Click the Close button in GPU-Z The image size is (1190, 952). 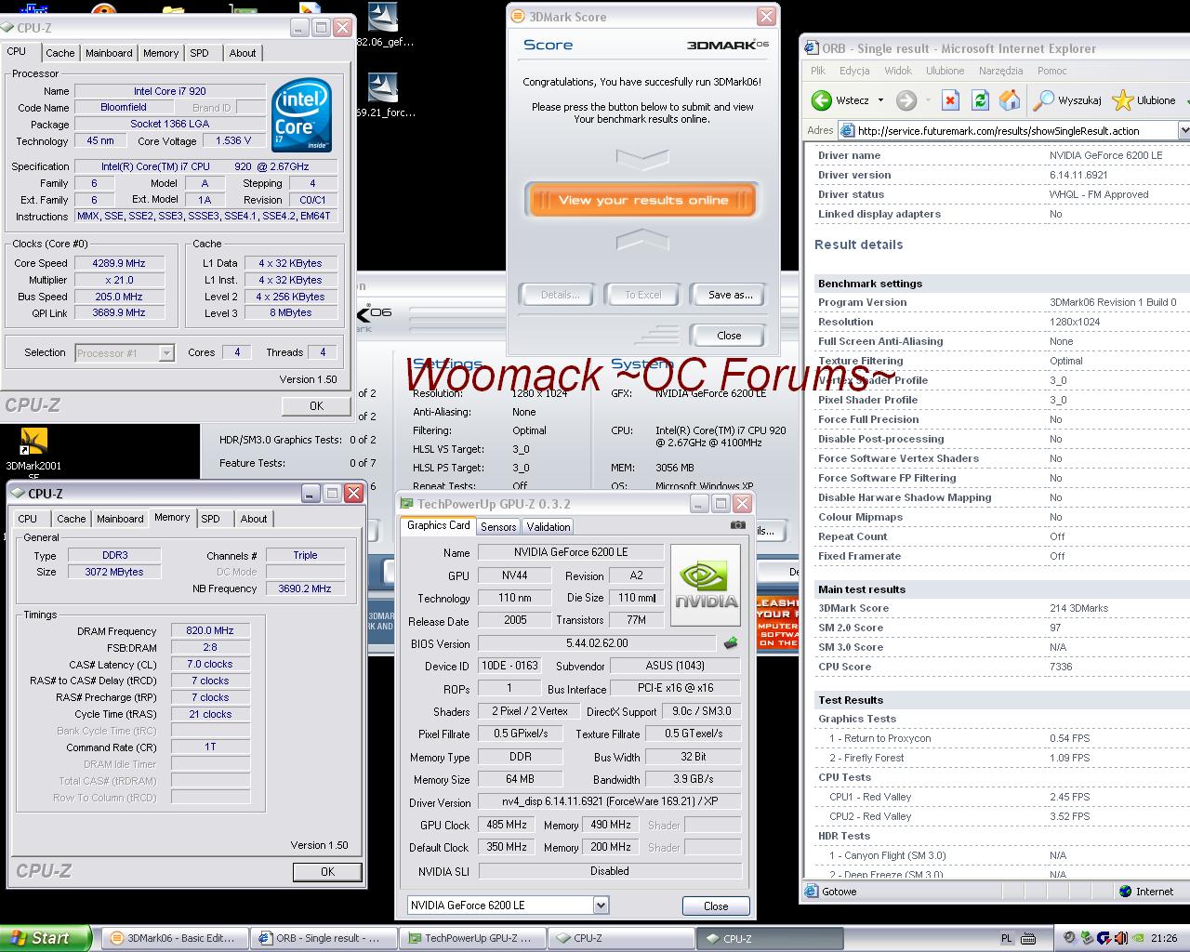[x=716, y=906]
